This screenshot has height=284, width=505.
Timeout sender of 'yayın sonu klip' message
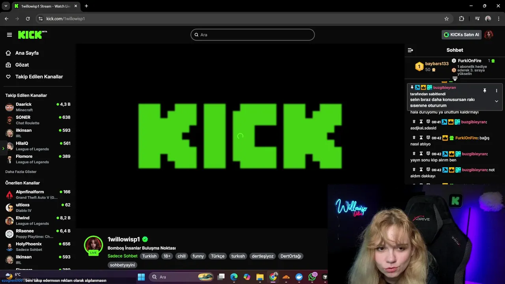(421, 154)
